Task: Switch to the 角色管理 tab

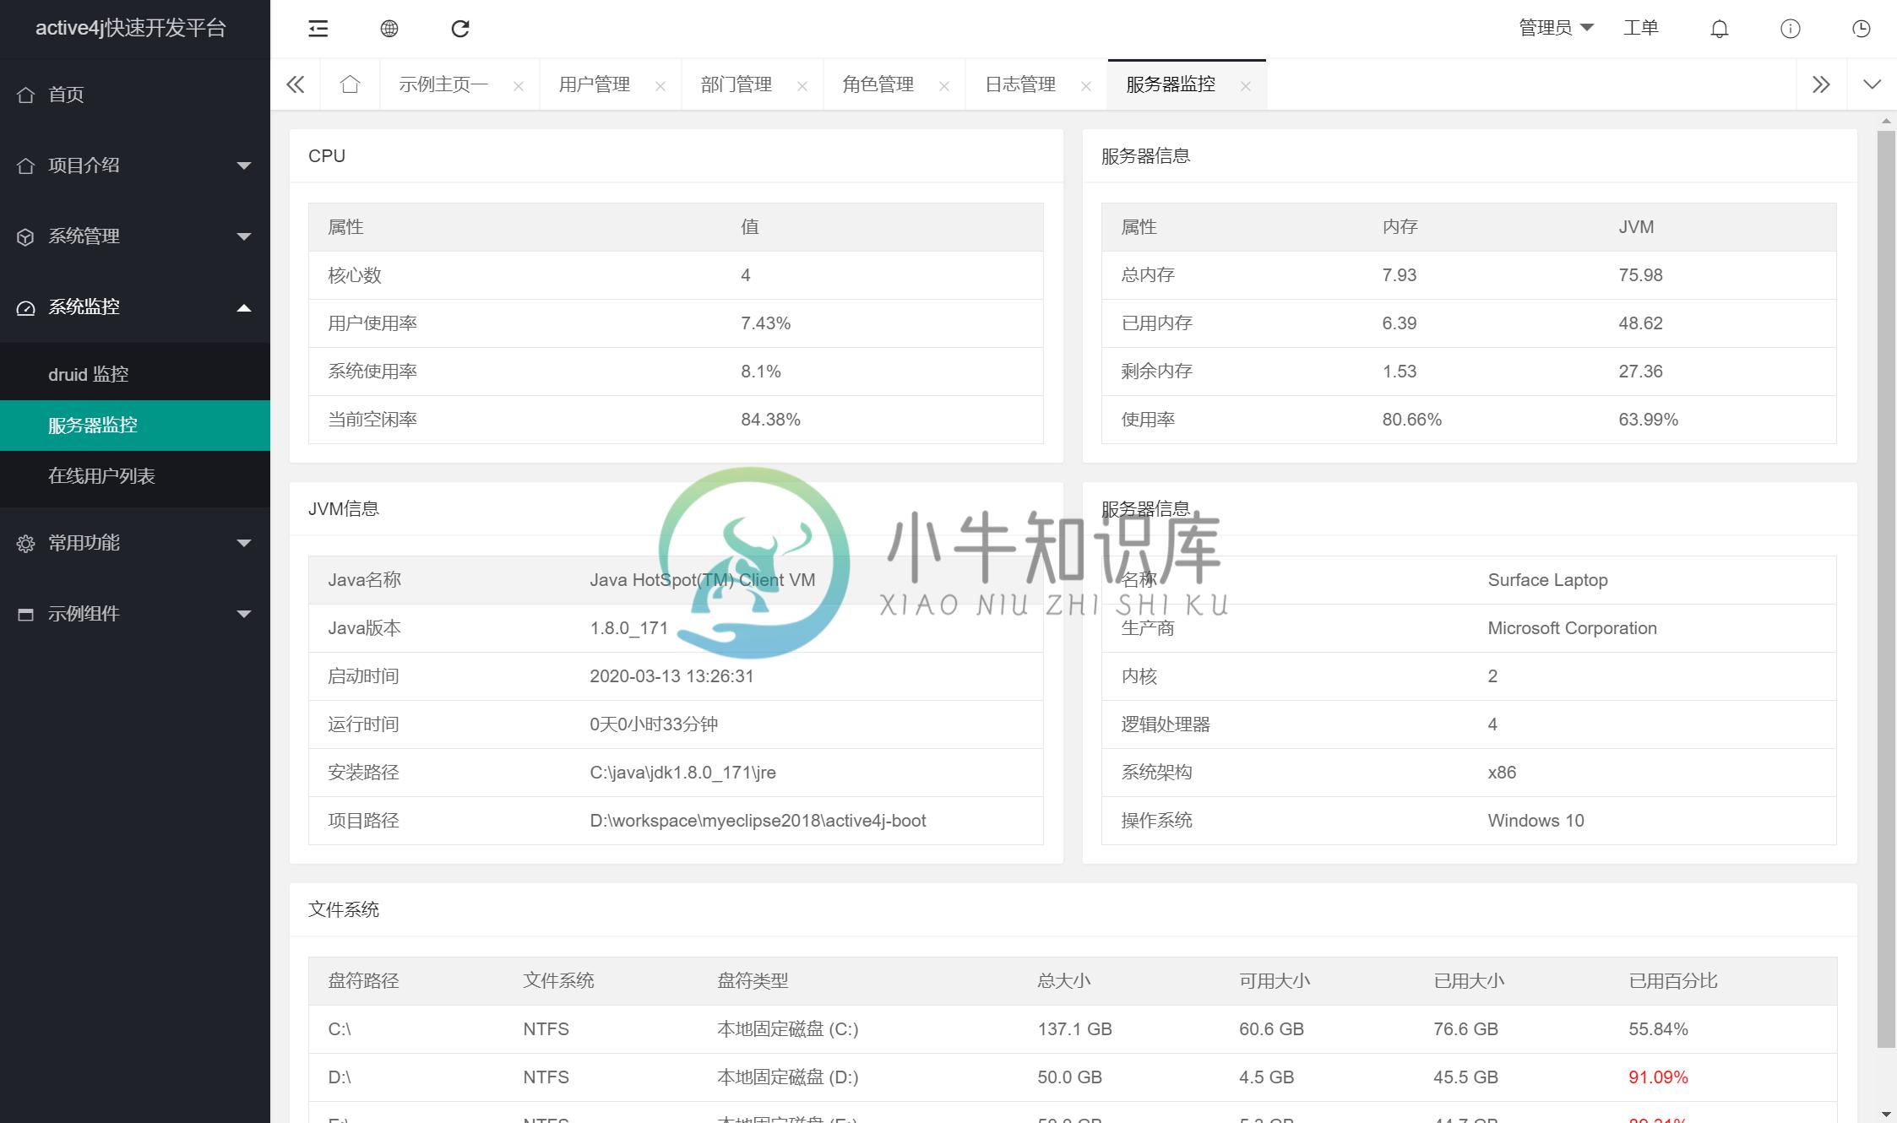Action: [878, 84]
